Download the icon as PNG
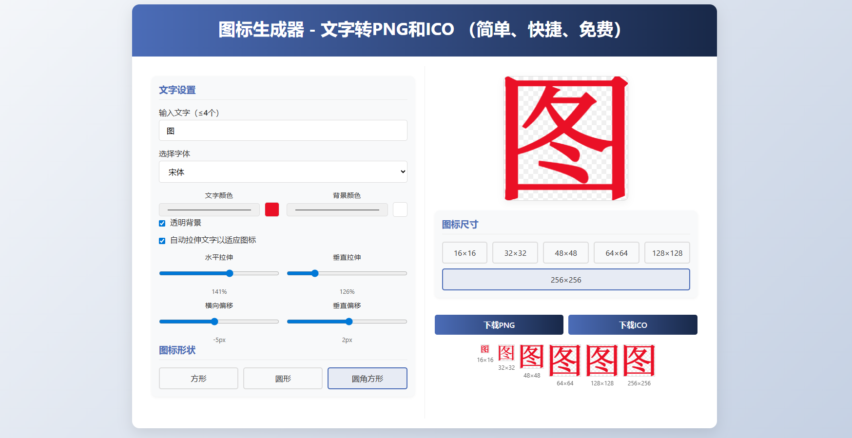 point(499,325)
